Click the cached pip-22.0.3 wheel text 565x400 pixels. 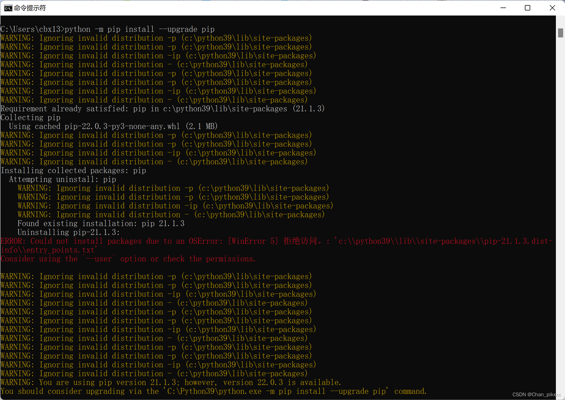(112, 126)
